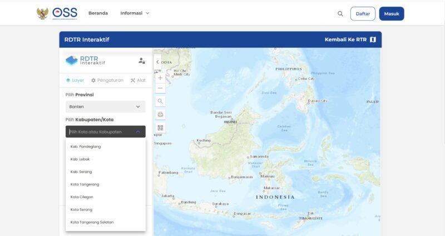Expand the Informasi menu
Viewport: 445px width, 236px height.
click(135, 13)
